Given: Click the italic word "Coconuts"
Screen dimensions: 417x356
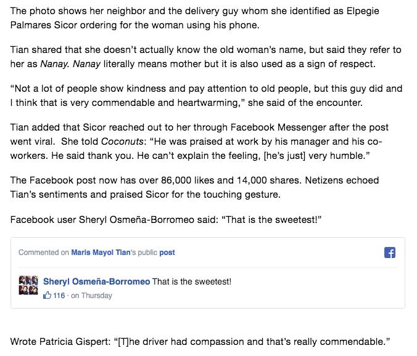Looking at the screenshot, I should pos(122,142).
